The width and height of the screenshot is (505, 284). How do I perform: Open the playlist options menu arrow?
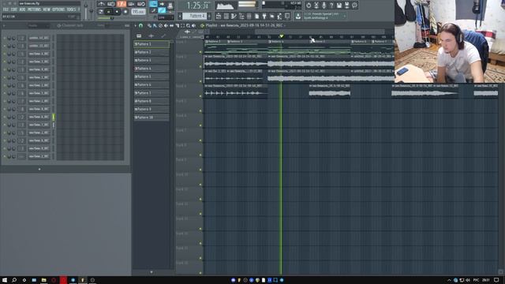coord(135,25)
